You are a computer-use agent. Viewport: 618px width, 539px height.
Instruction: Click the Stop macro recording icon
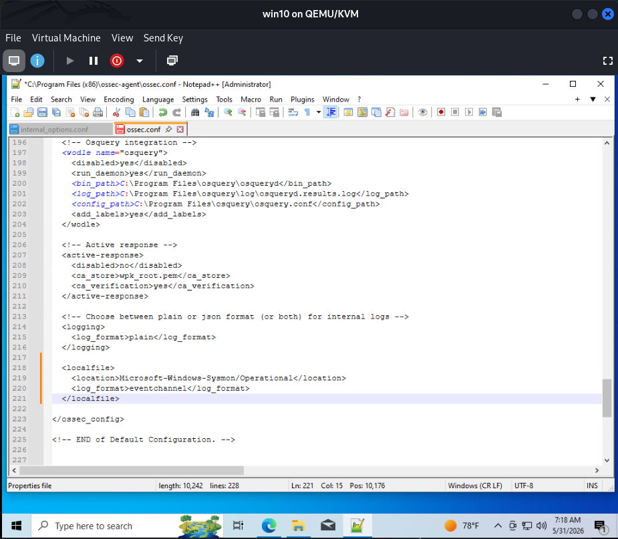[x=455, y=112]
